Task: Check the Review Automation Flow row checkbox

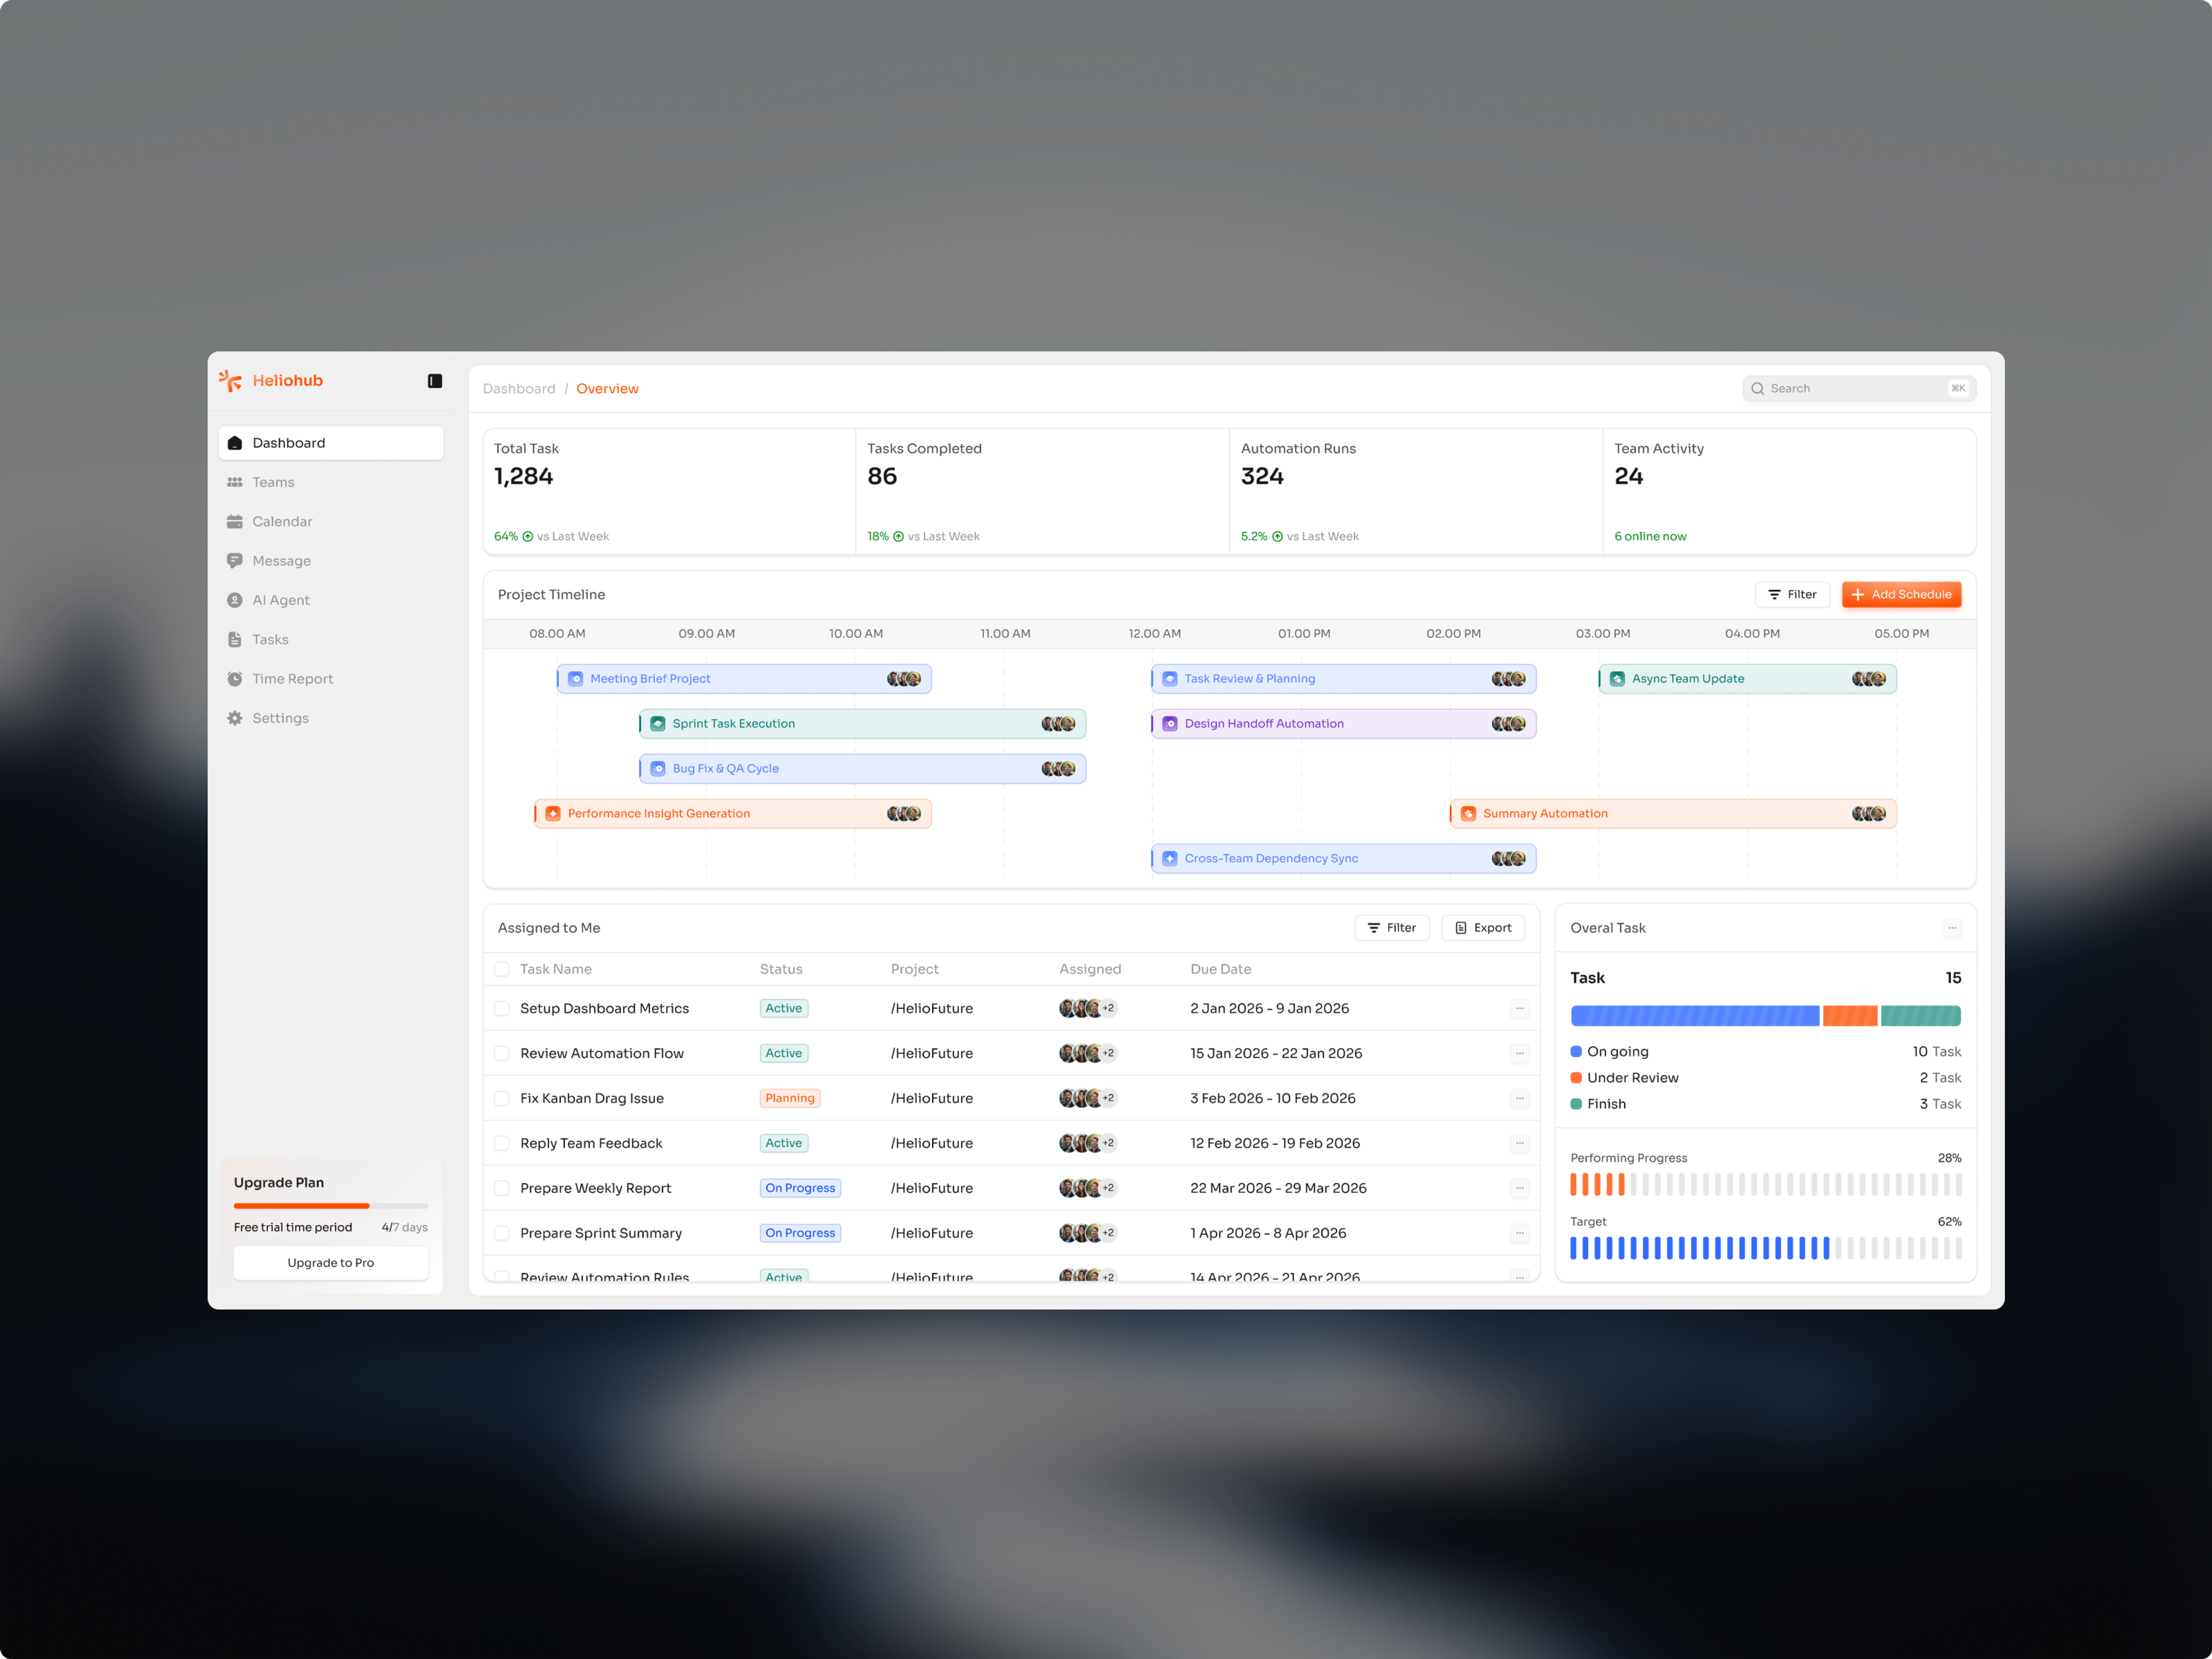Action: [x=502, y=1054]
